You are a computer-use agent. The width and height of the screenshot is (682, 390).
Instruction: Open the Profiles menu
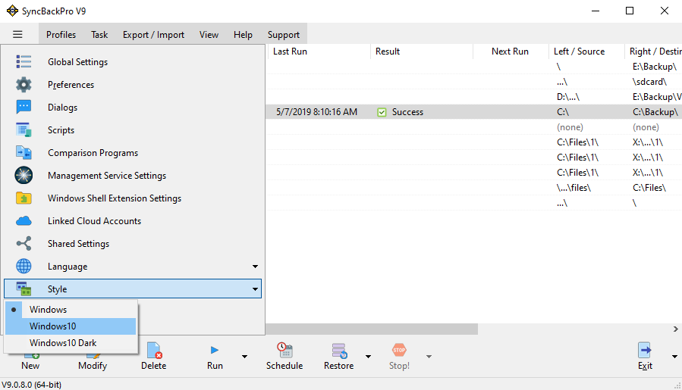[x=61, y=34]
